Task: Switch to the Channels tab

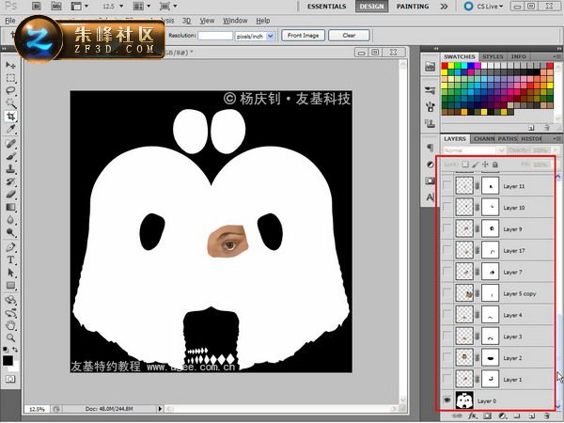Action: [x=483, y=138]
